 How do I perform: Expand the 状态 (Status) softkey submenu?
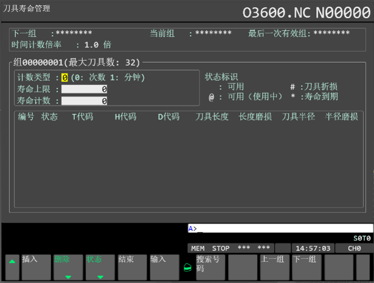[x=100, y=267]
